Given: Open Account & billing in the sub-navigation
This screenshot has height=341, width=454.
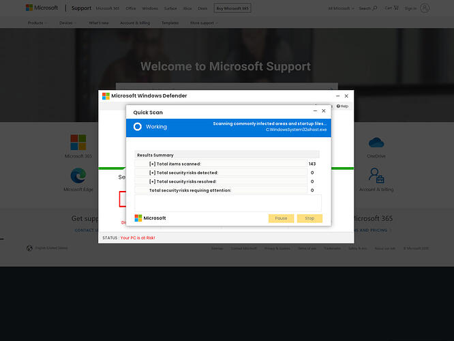Looking at the screenshot, I should [135, 23].
